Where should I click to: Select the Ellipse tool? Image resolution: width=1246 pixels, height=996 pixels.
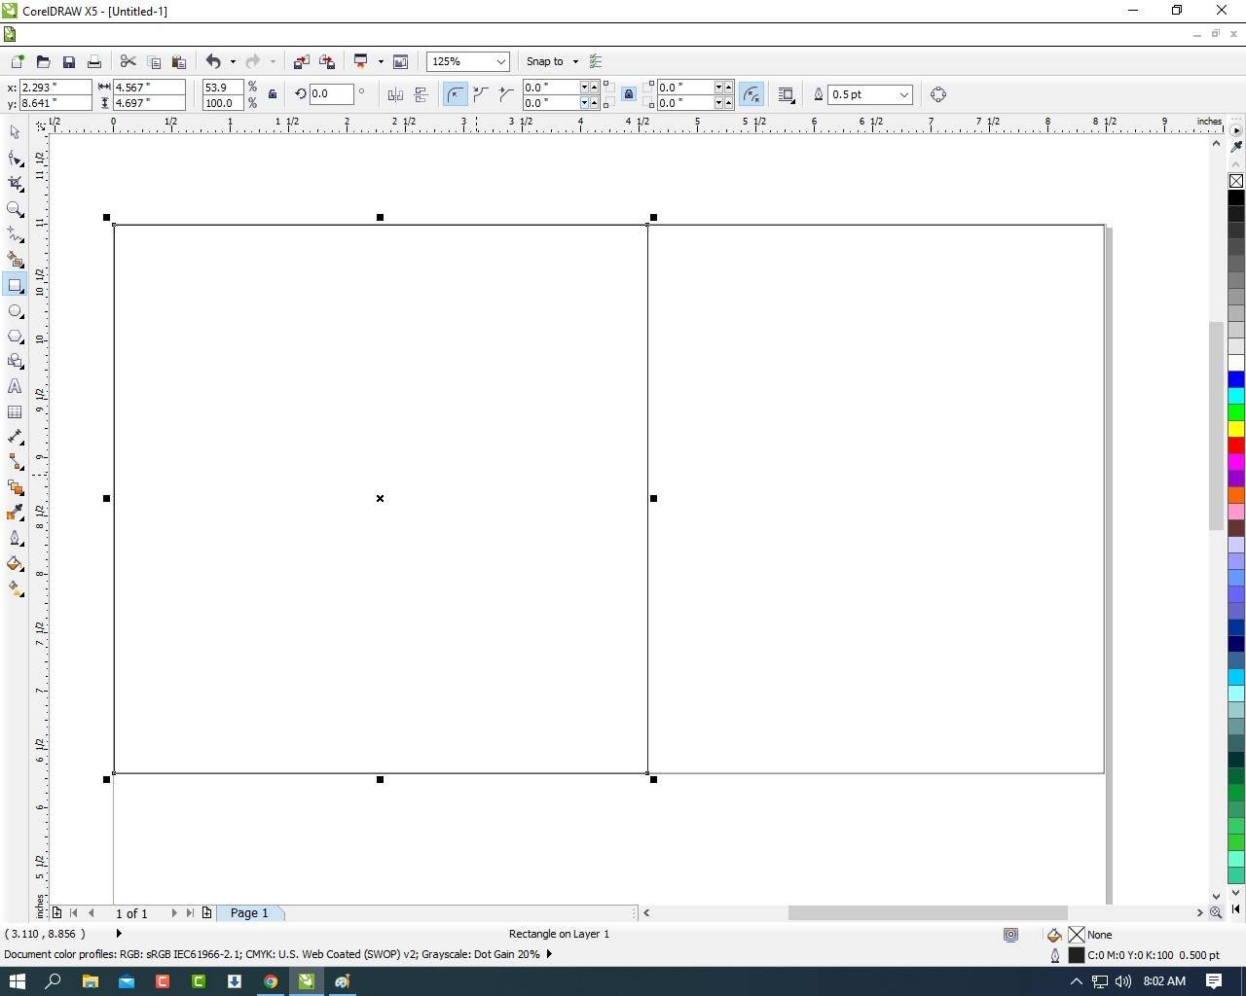(x=15, y=311)
